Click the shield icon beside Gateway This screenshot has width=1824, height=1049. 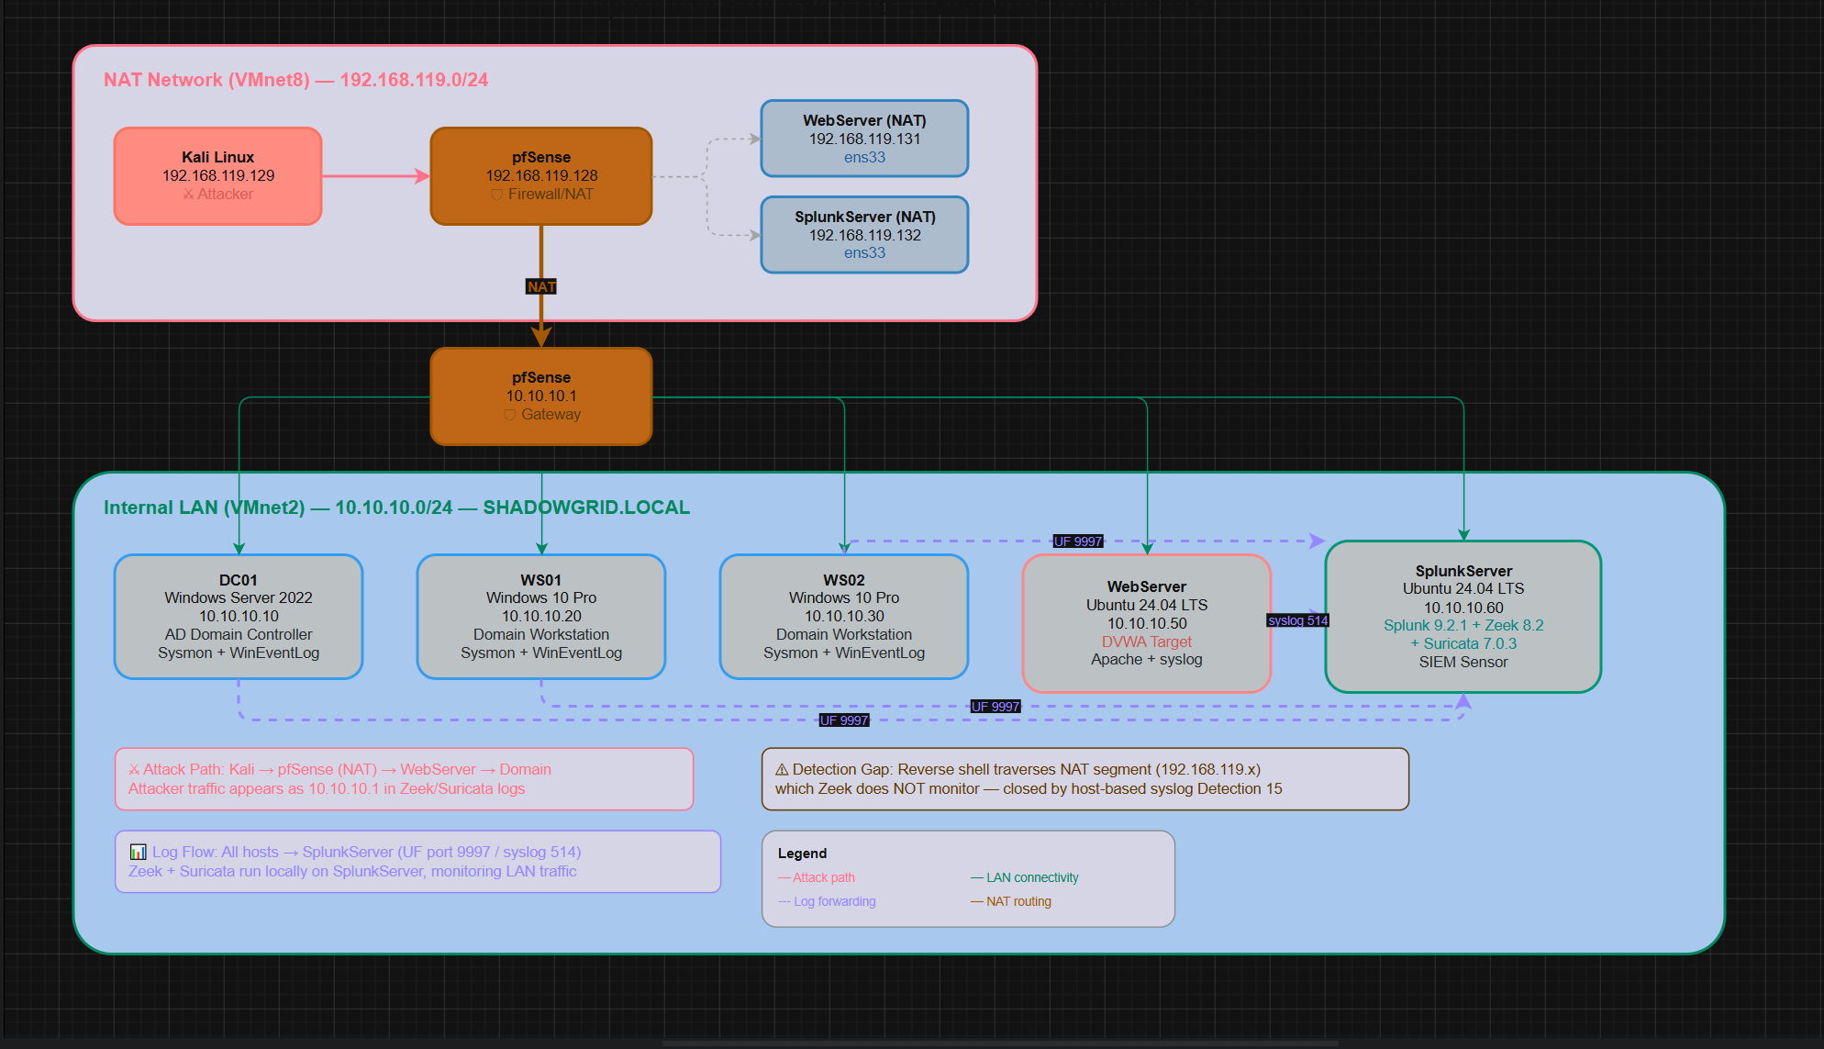pos(509,415)
